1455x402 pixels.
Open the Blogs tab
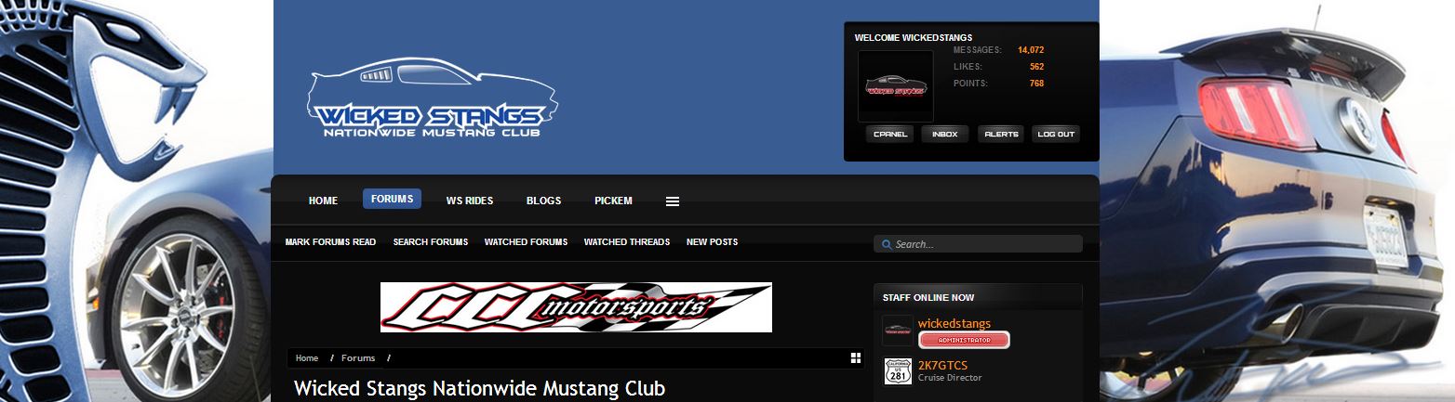(x=543, y=201)
